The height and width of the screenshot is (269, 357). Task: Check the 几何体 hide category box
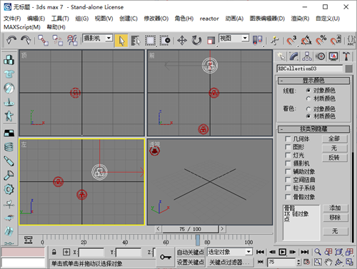click(x=288, y=138)
